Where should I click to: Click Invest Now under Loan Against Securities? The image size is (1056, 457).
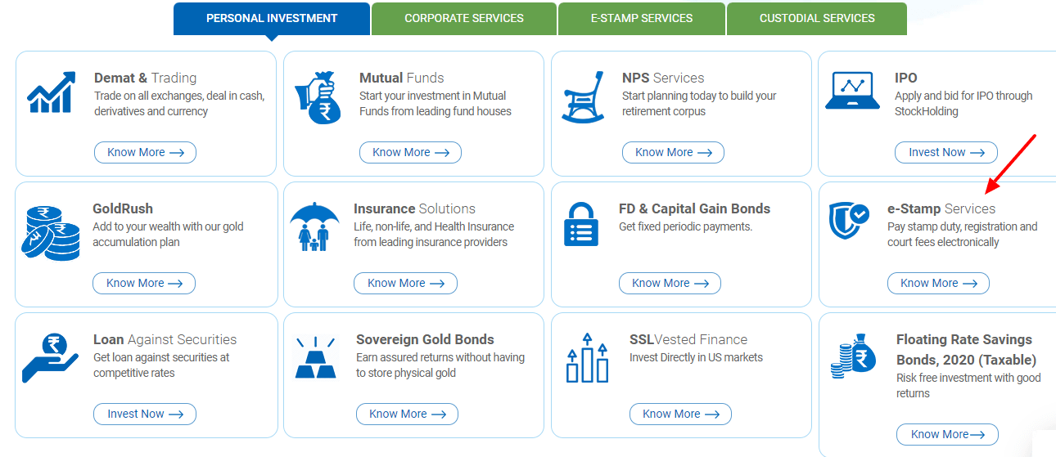tap(145, 414)
